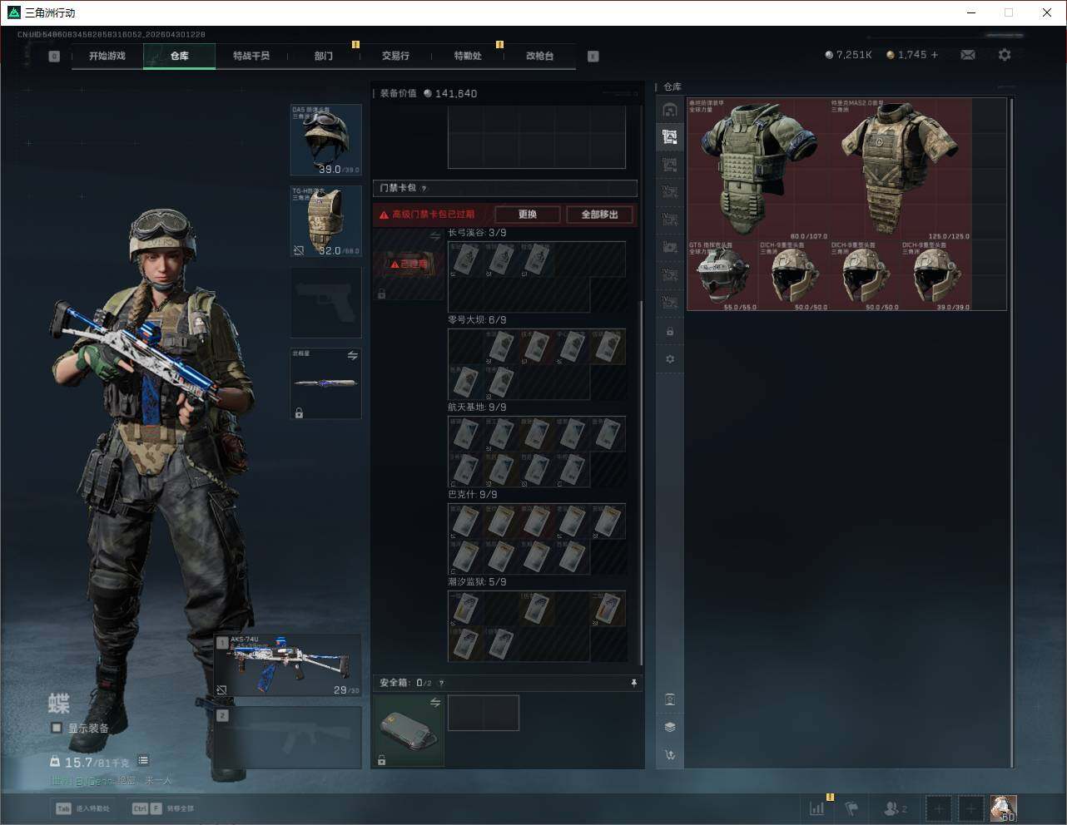This screenshot has width=1067, height=825.
Task: Click the right arrow key icon after 改枪台
Action: click(593, 56)
